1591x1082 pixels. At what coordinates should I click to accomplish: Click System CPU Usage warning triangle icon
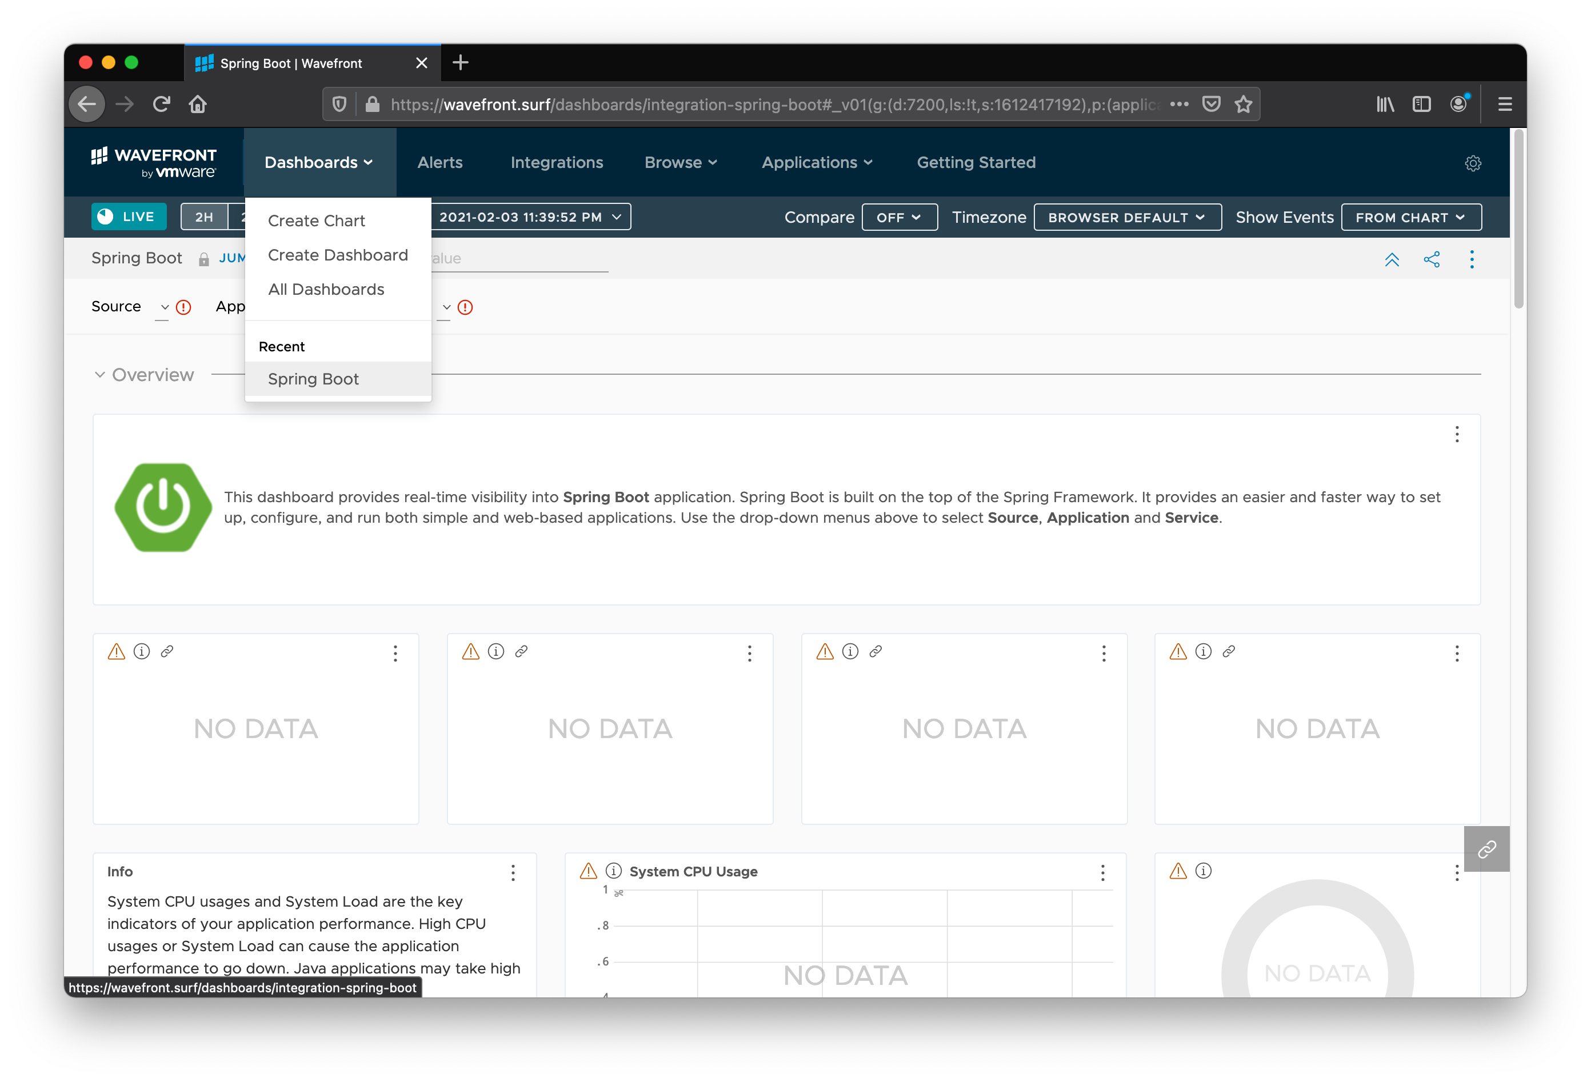tap(588, 871)
